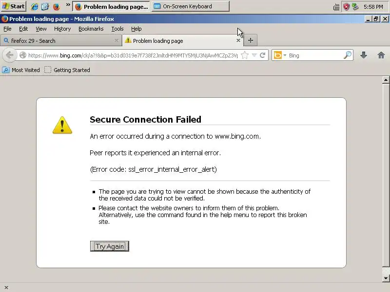Click the red security shield tray icon
Screen dimensions: 390x292
[346, 7]
